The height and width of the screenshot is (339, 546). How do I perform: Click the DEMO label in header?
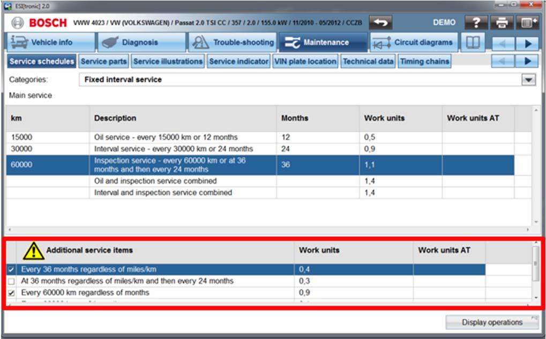click(x=444, y=22)
